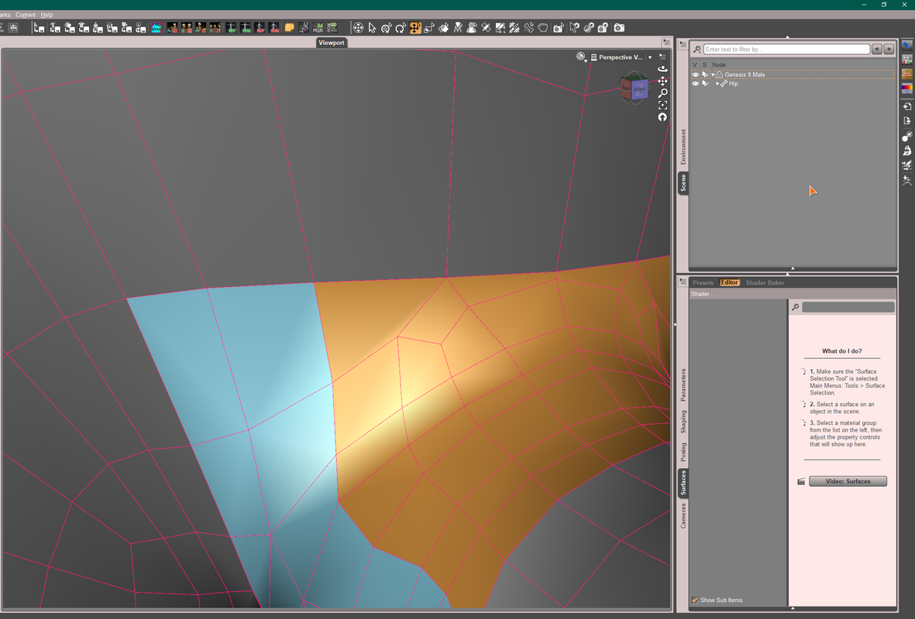Open the Help menu

click(x=46, y=15)
